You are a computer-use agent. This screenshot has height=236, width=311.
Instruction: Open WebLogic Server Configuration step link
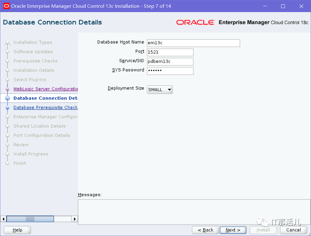(46, 89)
